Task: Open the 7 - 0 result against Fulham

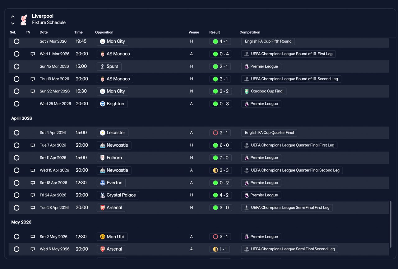Action: pos(220,158)
